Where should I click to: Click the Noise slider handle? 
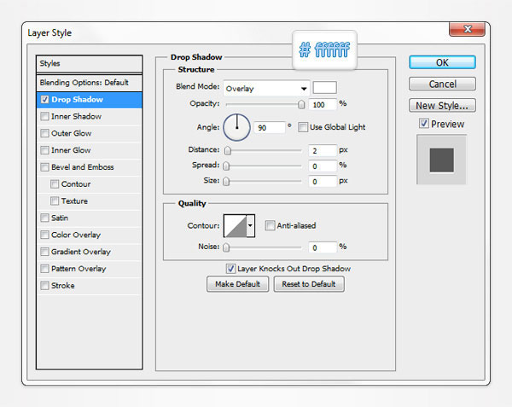pos(226,247)
